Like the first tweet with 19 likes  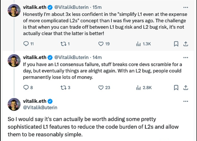coord(101,44)
